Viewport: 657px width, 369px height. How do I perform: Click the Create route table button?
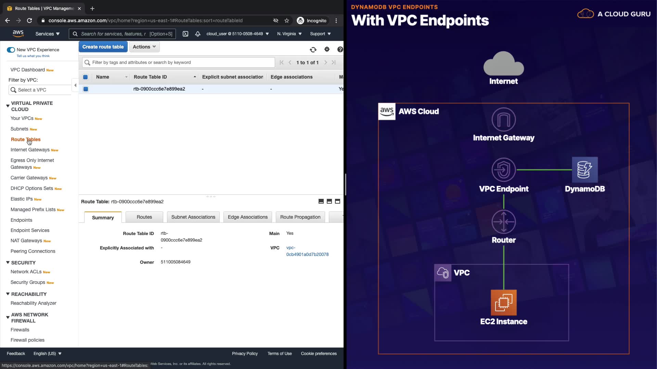(103, 47)
